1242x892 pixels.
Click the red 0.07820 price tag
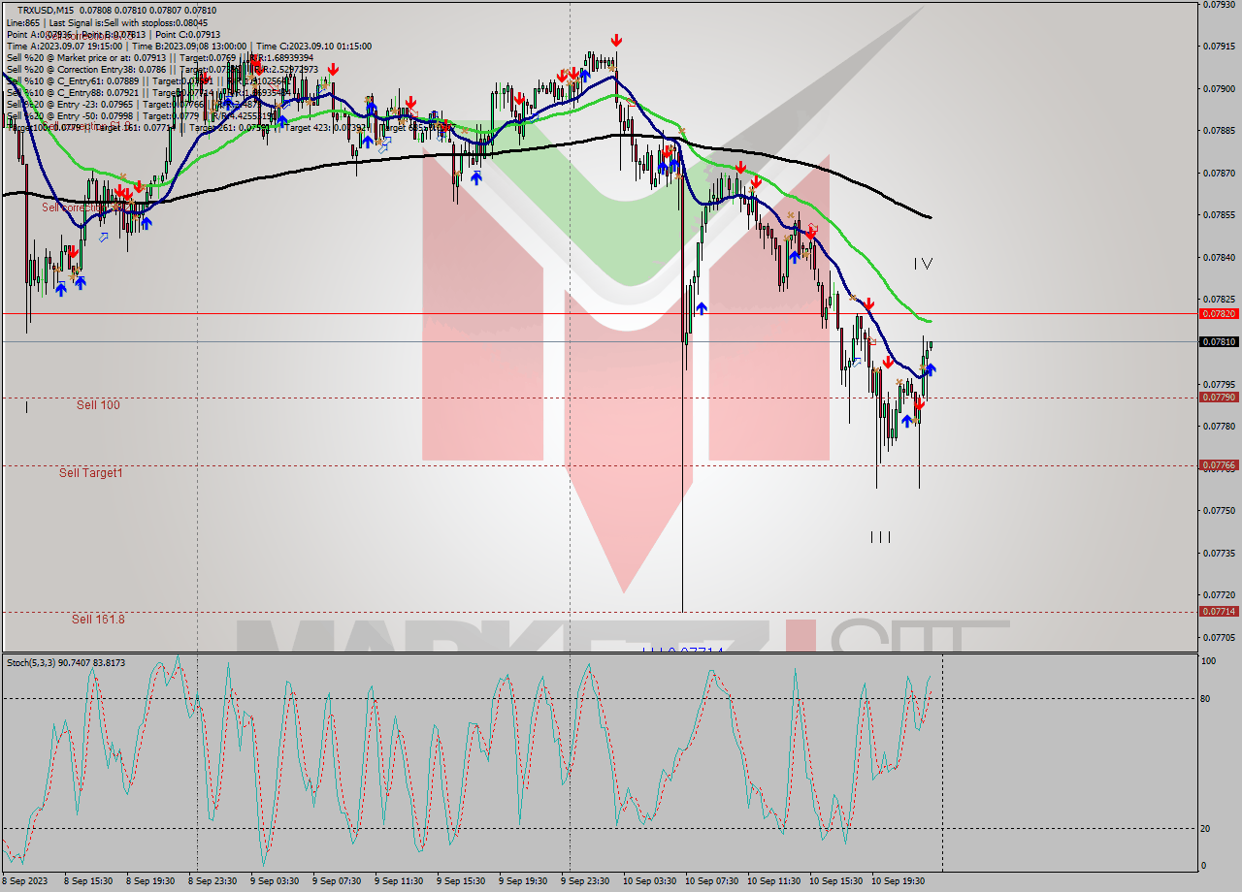1219,313
